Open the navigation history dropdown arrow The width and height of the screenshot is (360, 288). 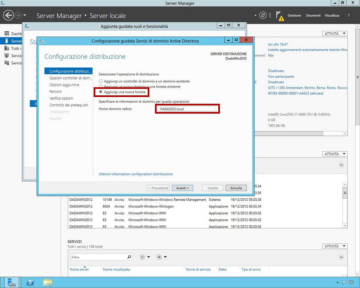(25, 15)
